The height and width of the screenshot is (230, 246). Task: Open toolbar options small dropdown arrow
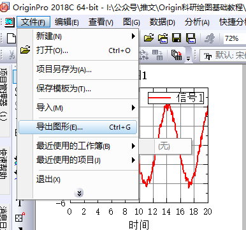[x=188, y=58]
